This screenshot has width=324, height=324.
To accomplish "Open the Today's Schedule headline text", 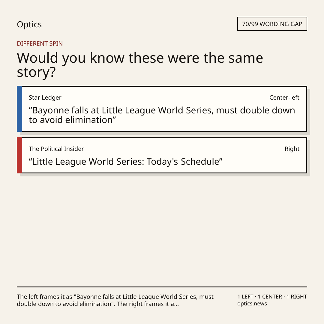I will (x=126, y=162).
